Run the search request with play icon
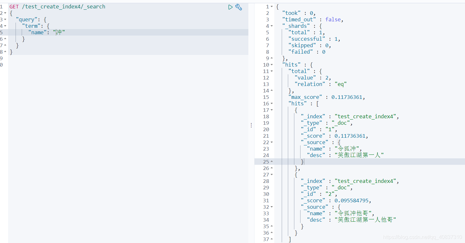 [230, 7]
